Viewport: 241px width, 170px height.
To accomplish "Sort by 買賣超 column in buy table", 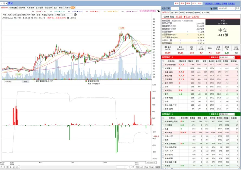I will [191, 61].
